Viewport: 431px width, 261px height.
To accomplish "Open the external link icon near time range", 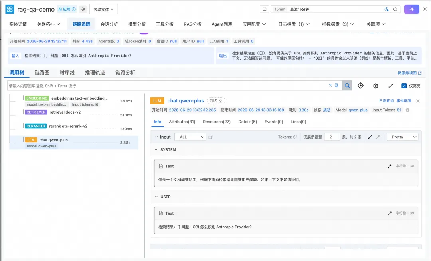I will 265,9.
